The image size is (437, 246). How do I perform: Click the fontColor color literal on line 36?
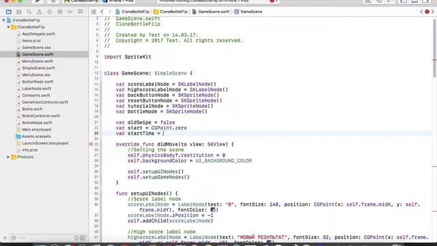pos(213,210)
